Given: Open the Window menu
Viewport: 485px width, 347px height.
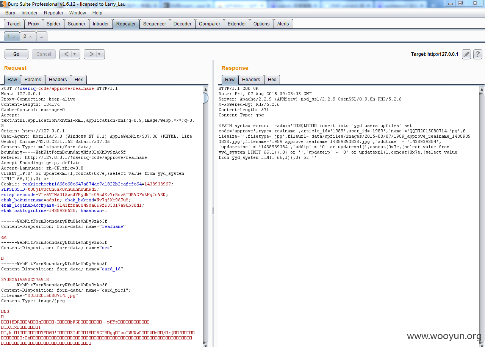Looking at the screenshot, I should (x=78, y=13).
